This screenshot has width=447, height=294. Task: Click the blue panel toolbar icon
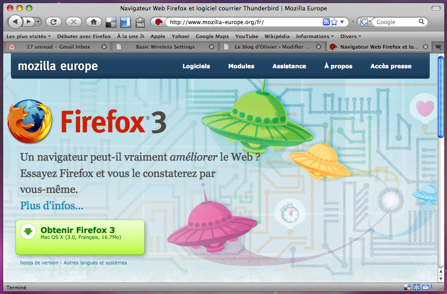coord(125,22)
